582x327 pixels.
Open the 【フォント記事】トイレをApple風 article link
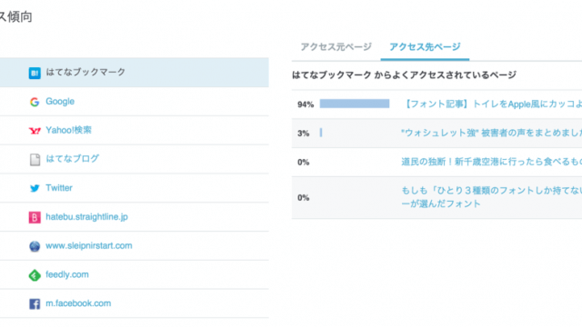click(491, 104)
